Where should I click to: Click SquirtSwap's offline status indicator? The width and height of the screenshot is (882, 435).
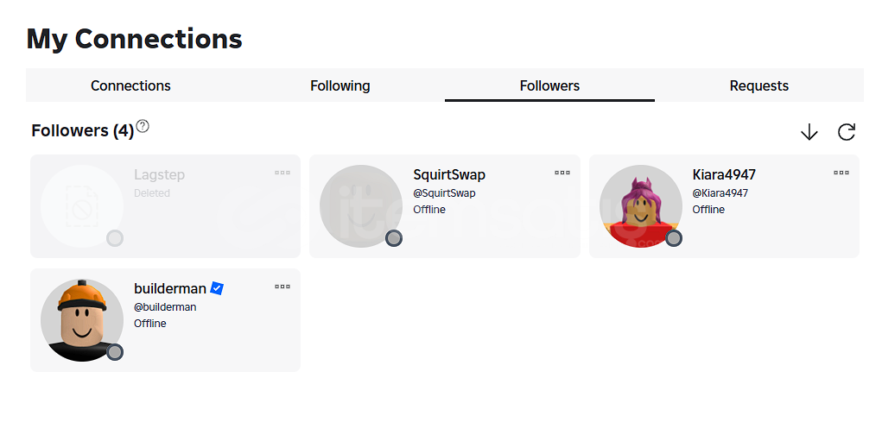tap(394, 238)
